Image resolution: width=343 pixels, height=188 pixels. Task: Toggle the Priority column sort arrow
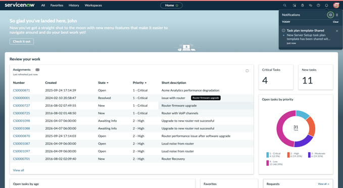pyautogui.click(x=145, y=83)
